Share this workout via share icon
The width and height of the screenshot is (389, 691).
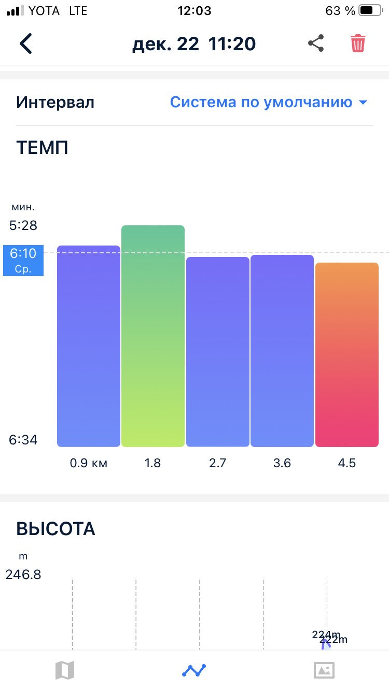click(316, 44)
